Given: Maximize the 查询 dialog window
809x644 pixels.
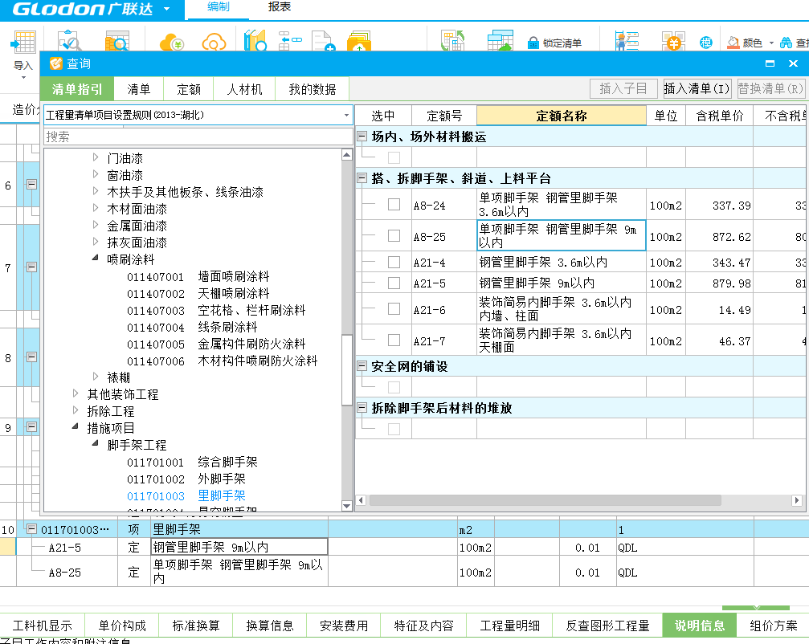Looking at the screenshot, I should tap(770, 63).
